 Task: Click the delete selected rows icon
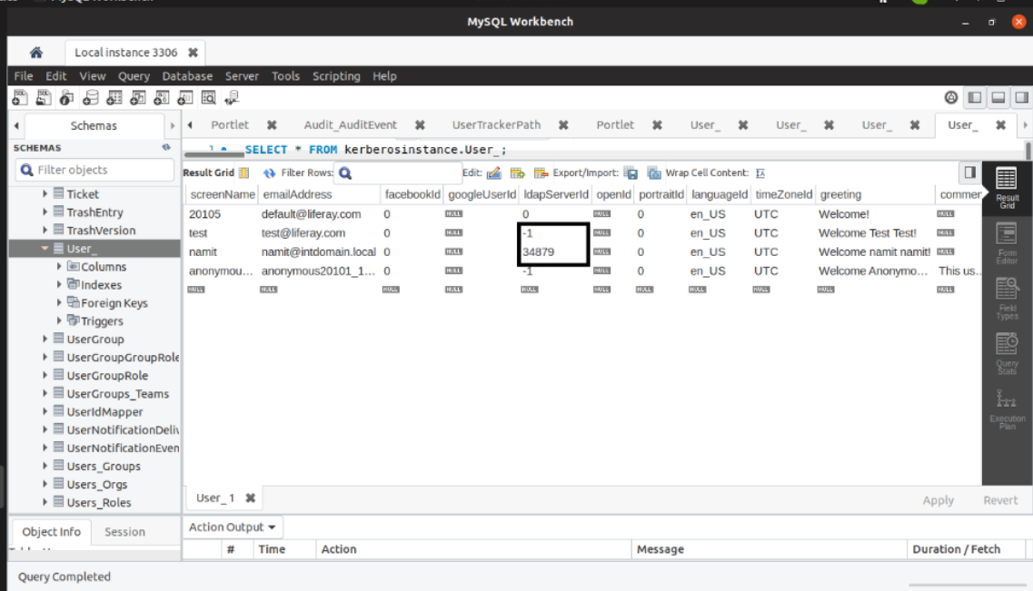click(x=541, y=173)
